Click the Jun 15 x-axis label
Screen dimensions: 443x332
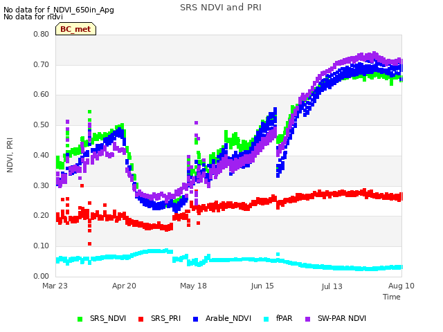262,286
